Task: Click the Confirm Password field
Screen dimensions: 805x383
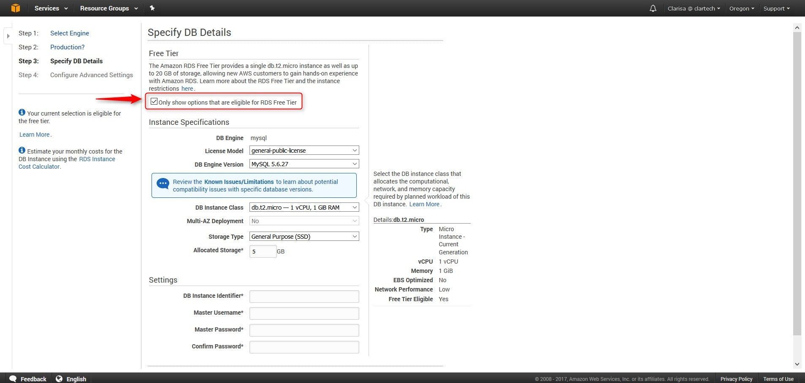Action: coord(304,347)
